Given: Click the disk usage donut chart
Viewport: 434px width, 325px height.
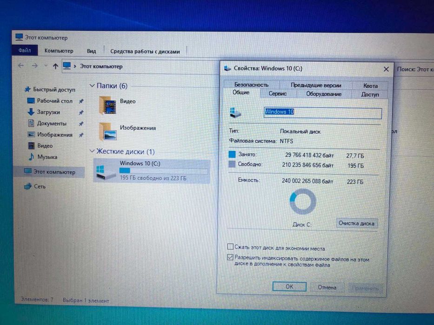Looking at the screenshot, I should coord(303,201).
